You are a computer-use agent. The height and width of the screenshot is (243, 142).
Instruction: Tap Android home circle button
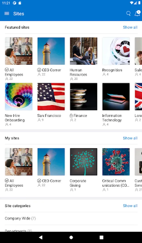point(71,237)
